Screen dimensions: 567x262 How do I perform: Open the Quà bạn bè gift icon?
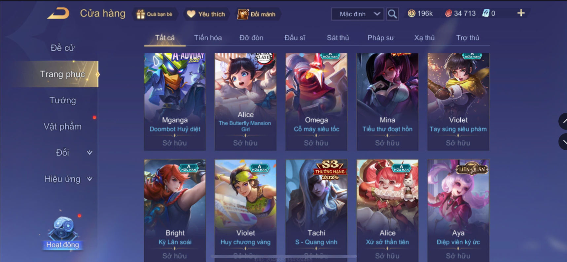[140, 14]
